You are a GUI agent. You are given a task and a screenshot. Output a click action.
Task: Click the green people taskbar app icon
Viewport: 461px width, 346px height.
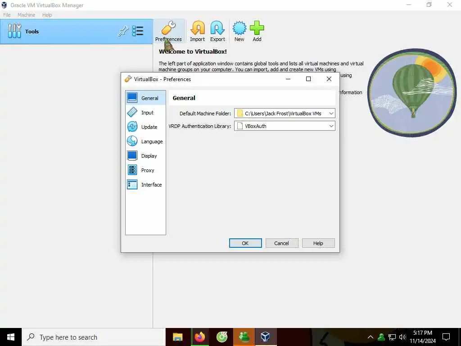point(244,337)
